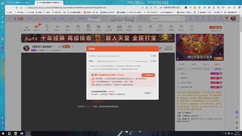Expand the 游戏 nav dropdown

63,18
